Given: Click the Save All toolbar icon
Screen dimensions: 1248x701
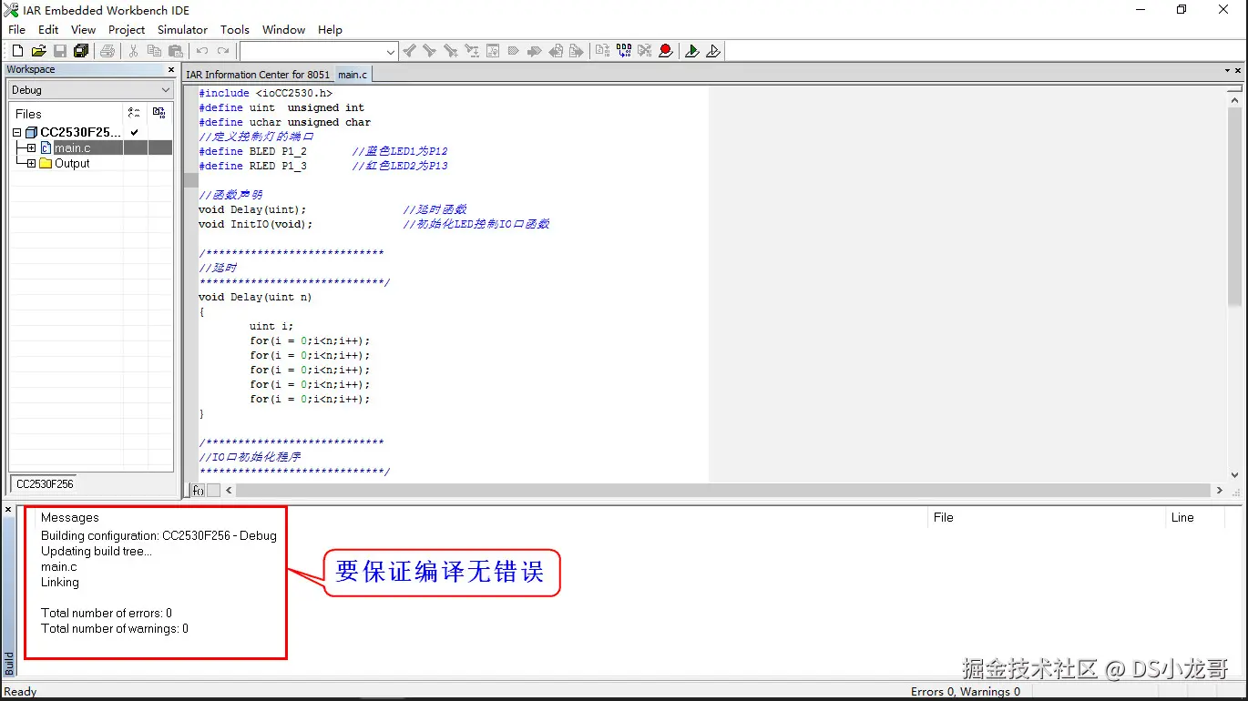Looking at the screenshot, I should pos(81,51).
